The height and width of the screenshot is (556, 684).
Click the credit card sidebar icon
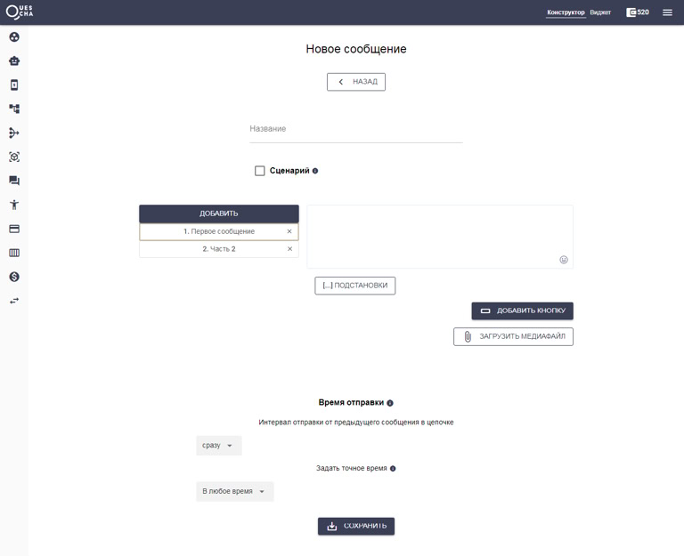point(13,229)
